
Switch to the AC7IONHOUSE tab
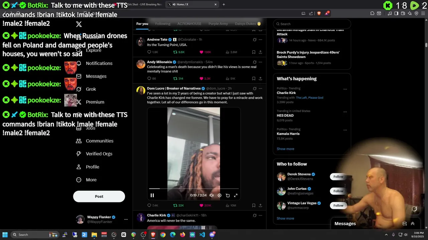189,24
